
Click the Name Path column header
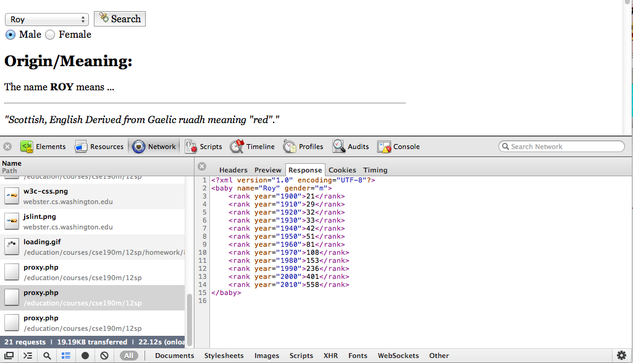96,166
